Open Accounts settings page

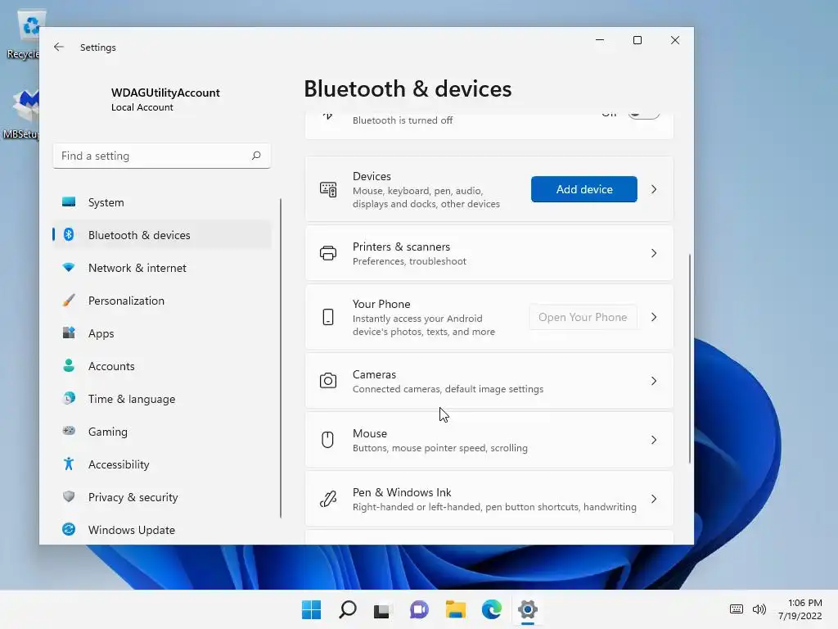pyautogui.click(x=162, y=366)
